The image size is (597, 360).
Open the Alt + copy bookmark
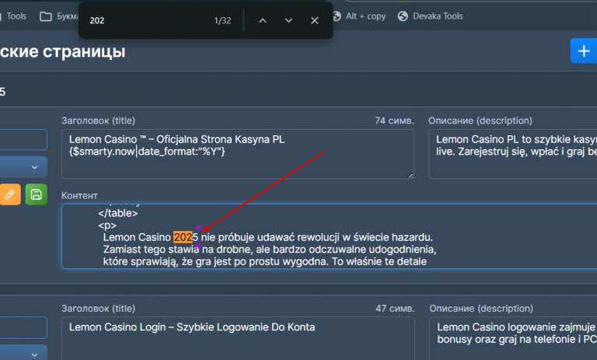[359, 16]
